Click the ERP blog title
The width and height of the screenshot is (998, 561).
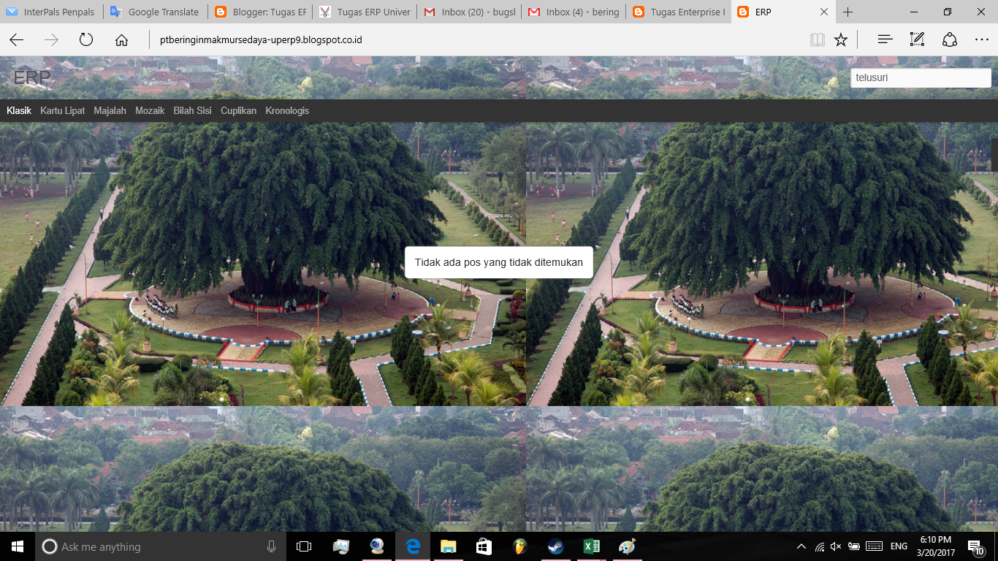(x=32, y=77)
